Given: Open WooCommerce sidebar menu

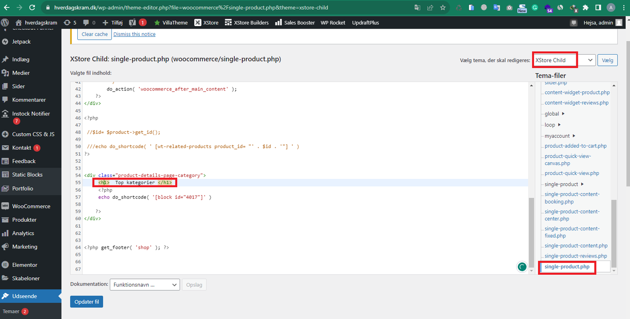Looking at the screenshot, I should pos(31,206).
